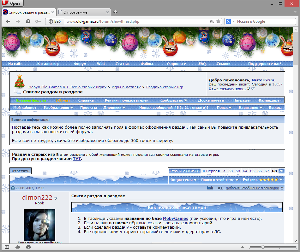Open the 'Wiki' navigation item

point(101,64)
